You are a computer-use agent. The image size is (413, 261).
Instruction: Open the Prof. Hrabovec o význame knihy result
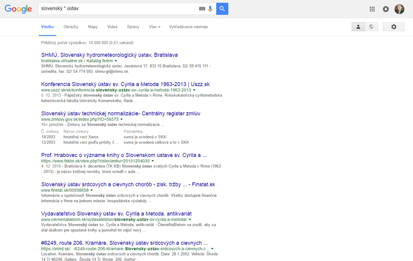point(124,155)
